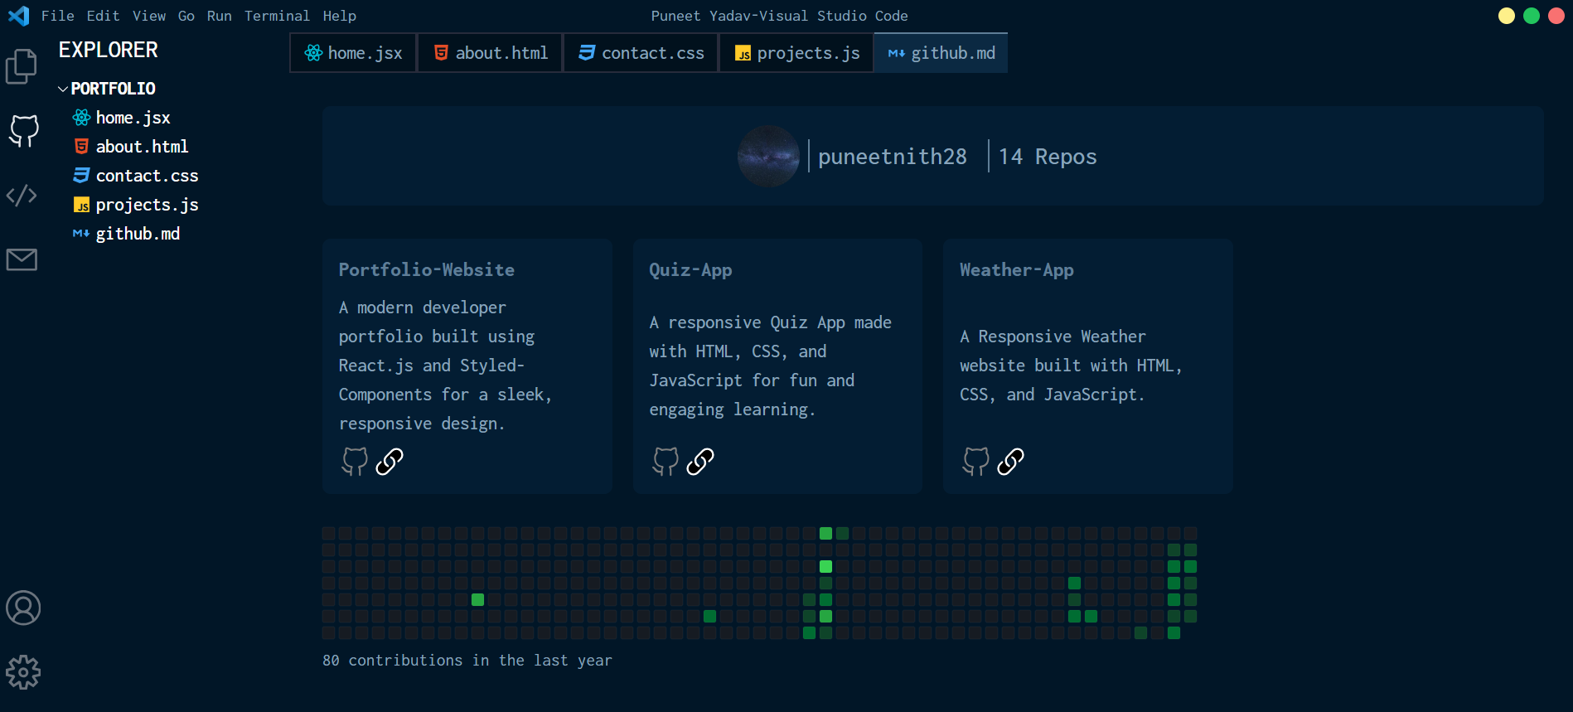
Task: Click the EXPLORER panel heading
Action: (x=109, y=51)
